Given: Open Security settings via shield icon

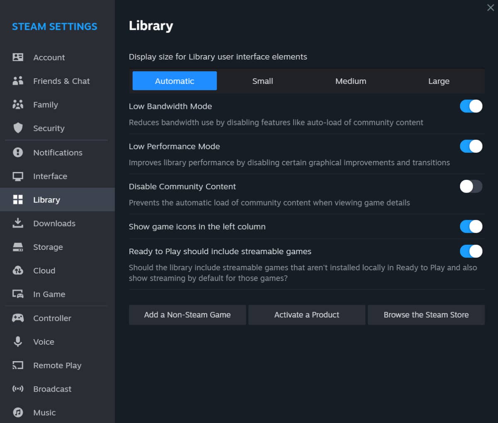Looking at the screenshot, I should click(x=18, y=128).
